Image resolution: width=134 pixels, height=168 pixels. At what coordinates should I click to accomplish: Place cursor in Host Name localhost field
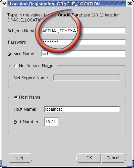82,109
